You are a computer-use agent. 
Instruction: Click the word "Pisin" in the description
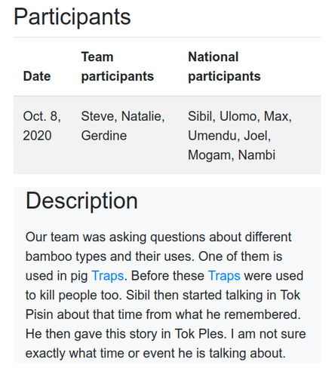tap(39, 314)
